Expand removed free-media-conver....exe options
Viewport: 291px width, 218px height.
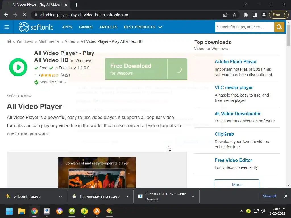coord(193,196)
